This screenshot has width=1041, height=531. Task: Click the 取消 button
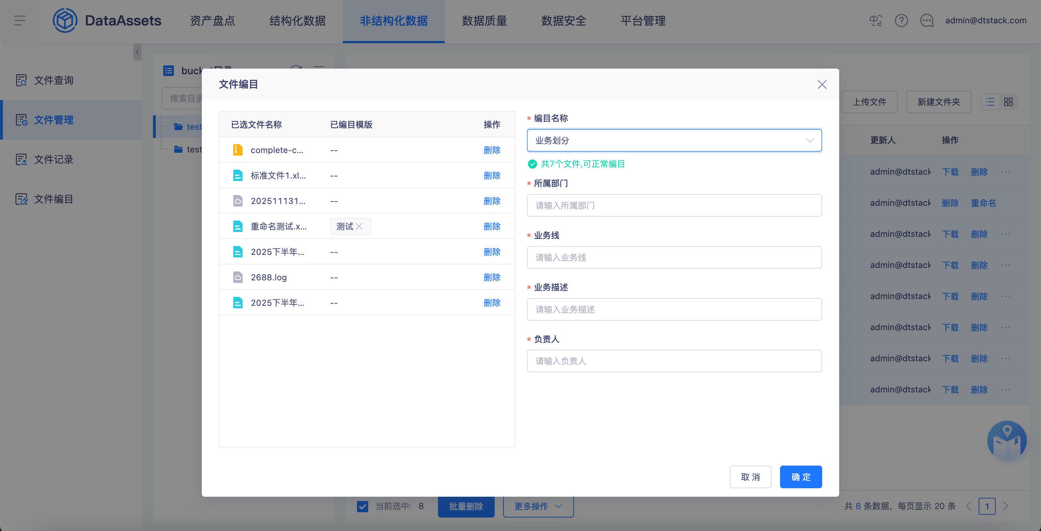[750, 477]
